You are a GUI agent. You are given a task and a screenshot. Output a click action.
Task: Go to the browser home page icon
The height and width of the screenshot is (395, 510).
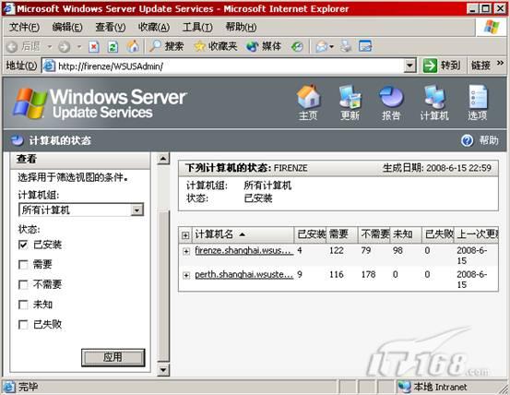[x=133, y=46]
